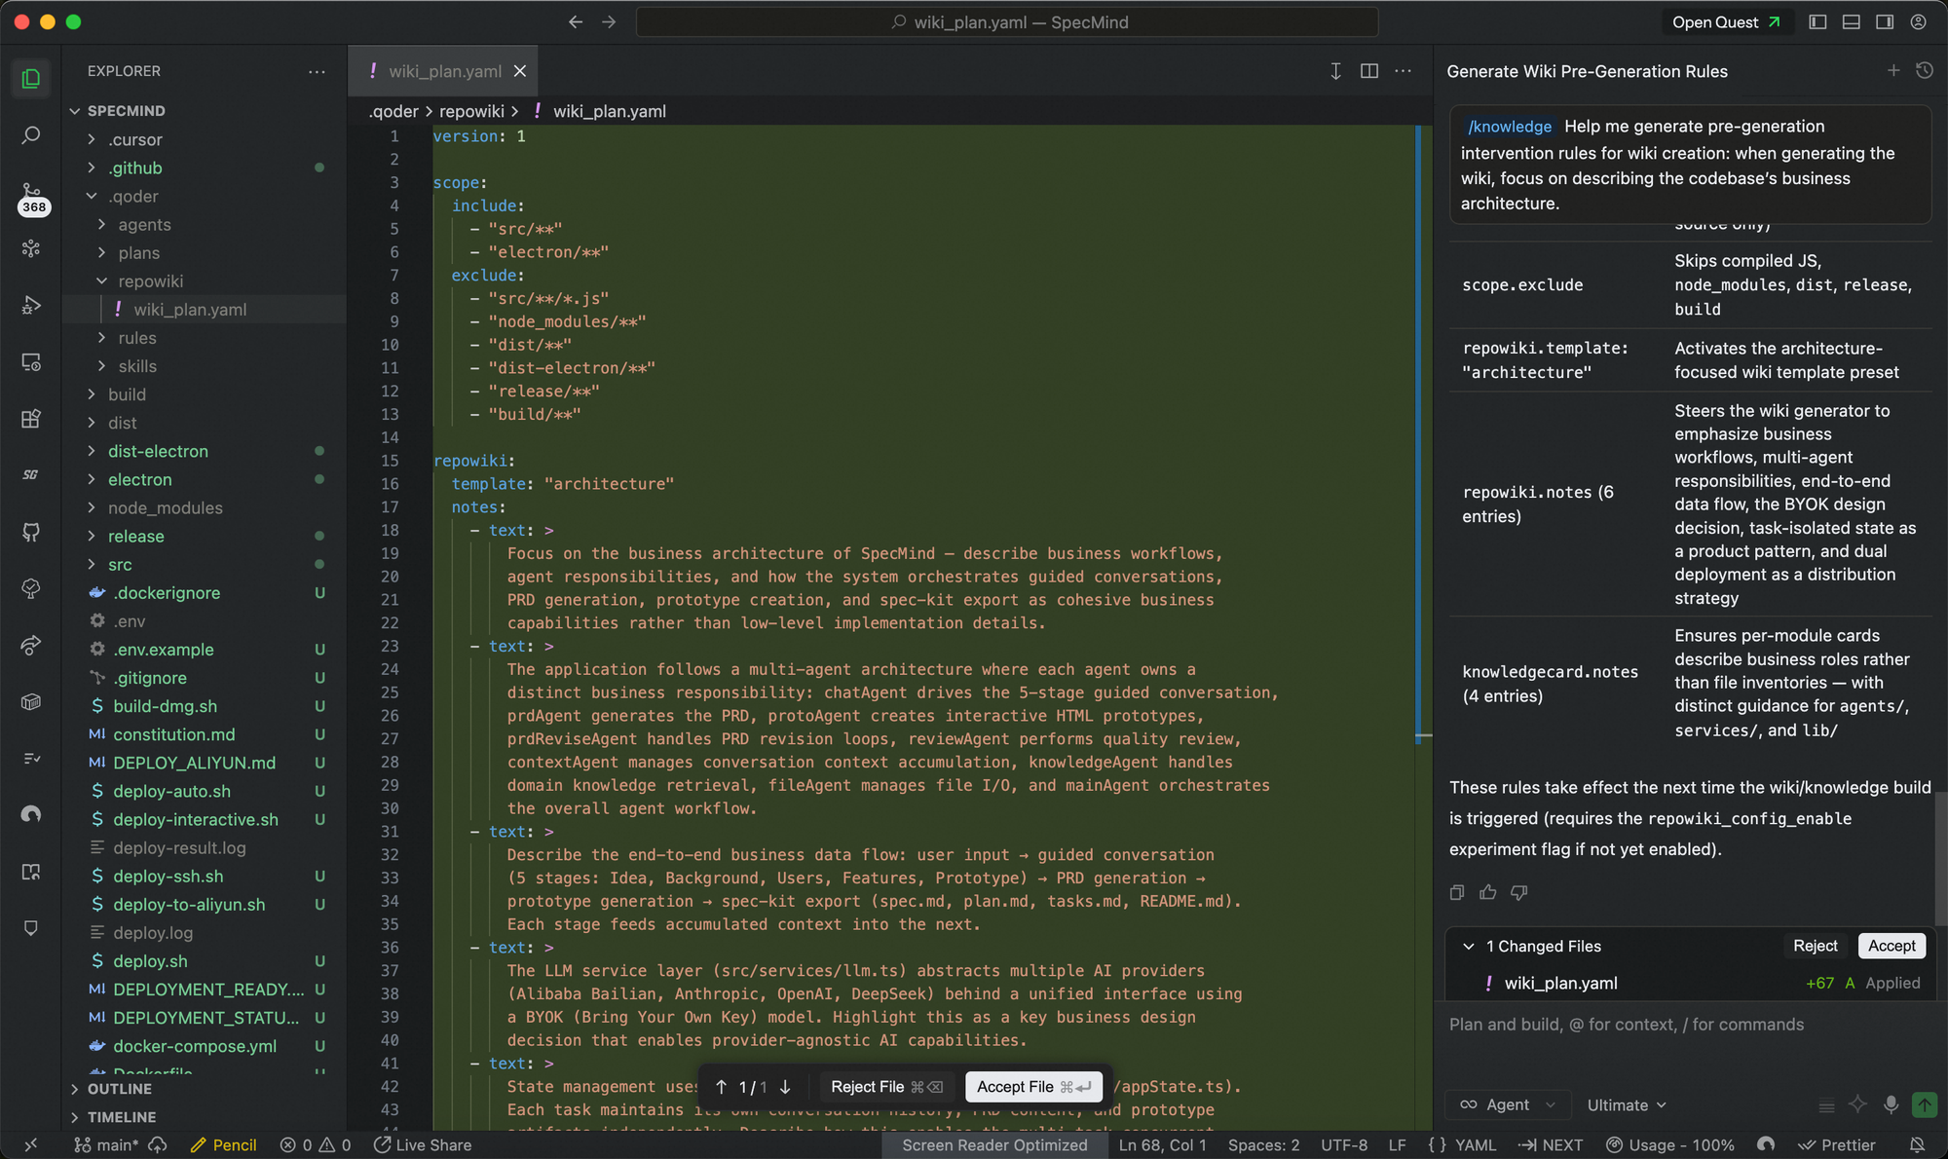Expand the OUTLINE section

pos(119,1089)
